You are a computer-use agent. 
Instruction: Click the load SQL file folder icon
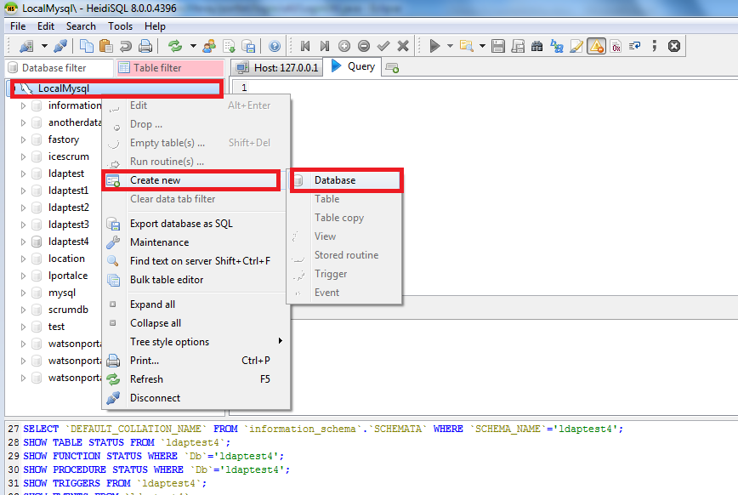467,46
